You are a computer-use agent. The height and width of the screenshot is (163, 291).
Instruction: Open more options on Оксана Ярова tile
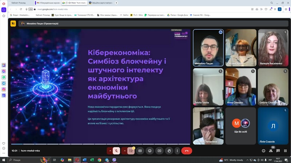[248, 48]
